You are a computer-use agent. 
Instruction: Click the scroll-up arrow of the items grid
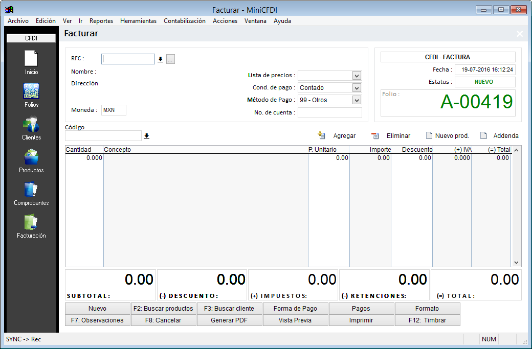[516, 150]
